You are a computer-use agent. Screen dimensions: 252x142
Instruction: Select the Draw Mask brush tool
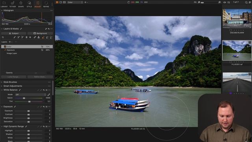click(x=15, y=37)
